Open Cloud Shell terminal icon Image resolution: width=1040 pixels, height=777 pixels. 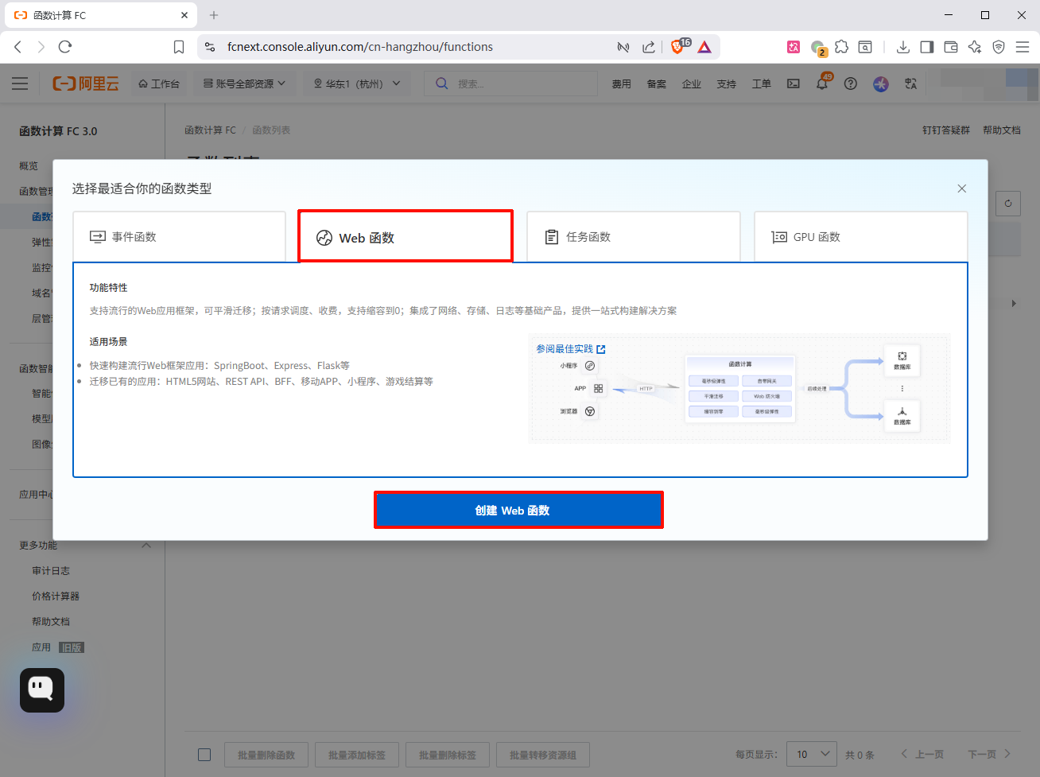(x=794, y=84)
